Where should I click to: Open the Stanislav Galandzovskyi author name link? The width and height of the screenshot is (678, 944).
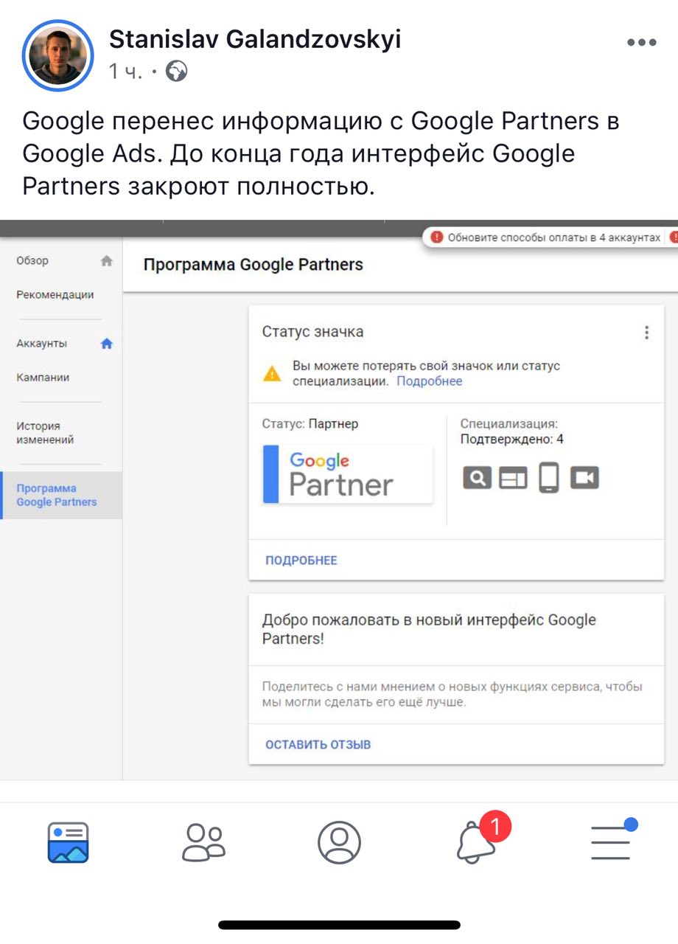[x=255, y=38]
